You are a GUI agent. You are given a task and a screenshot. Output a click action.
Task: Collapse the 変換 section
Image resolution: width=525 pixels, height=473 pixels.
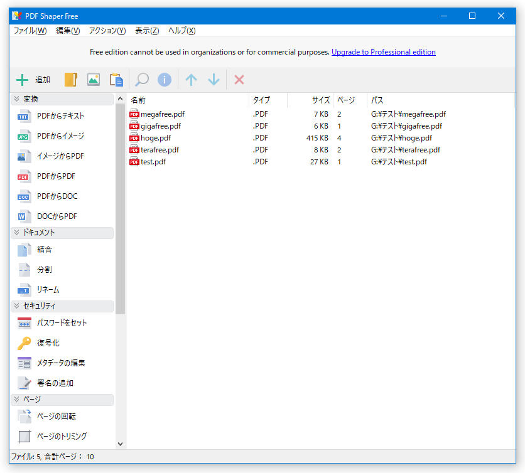[62, 99]
